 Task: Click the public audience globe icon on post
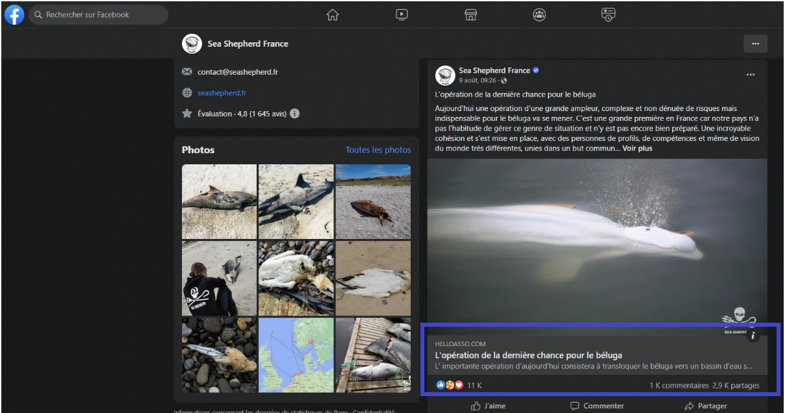pyautogui.click(x=504, y=81)
